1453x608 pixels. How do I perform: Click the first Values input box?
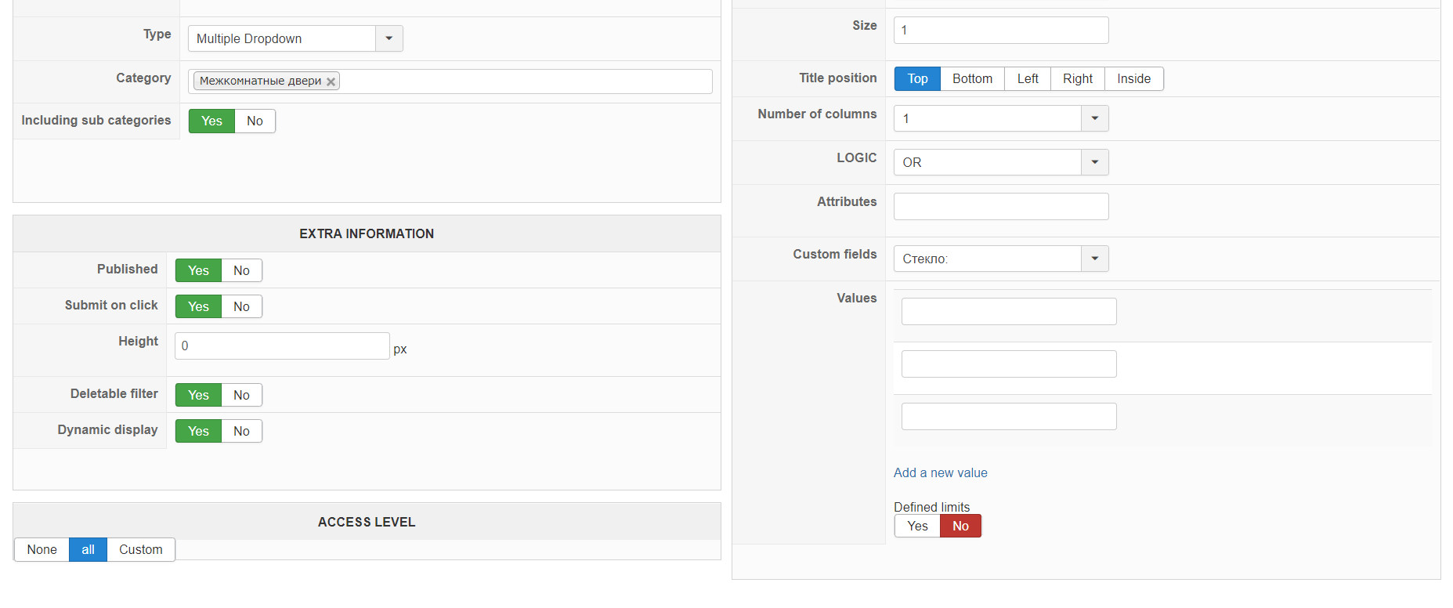point(1009,311)
